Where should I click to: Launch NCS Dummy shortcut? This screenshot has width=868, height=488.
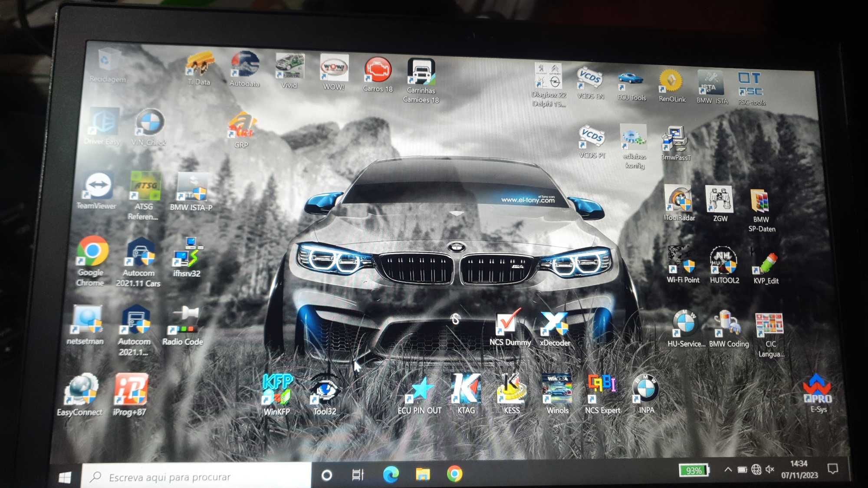510,327
